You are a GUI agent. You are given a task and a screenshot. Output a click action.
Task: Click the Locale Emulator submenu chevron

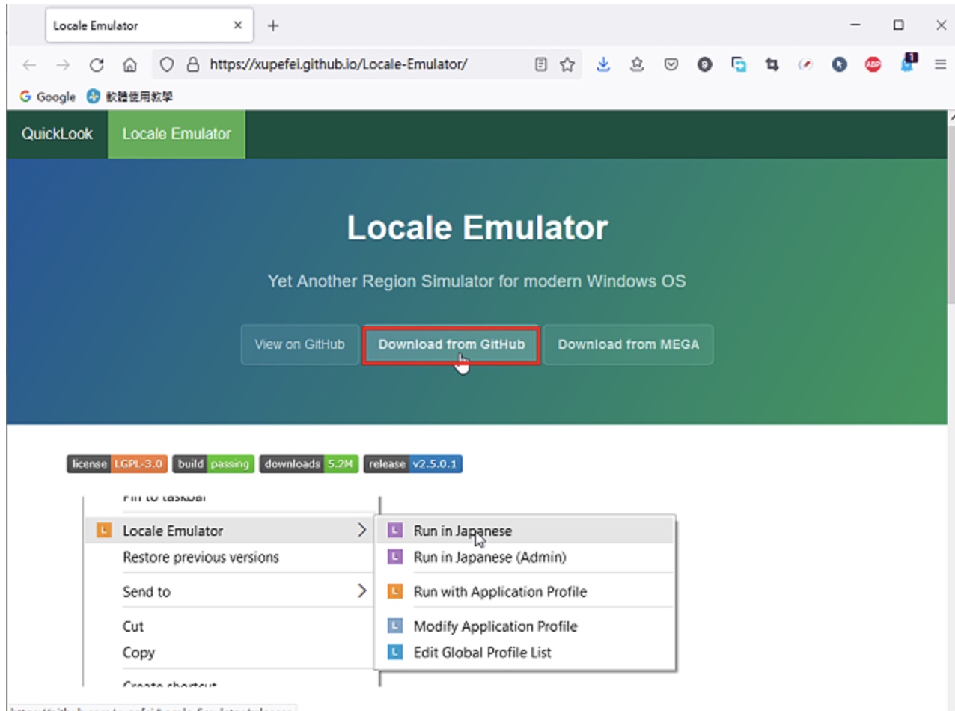(x=361, y=531)
